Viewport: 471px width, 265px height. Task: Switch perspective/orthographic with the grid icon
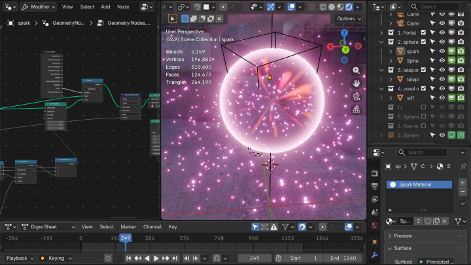click(357, 109)
